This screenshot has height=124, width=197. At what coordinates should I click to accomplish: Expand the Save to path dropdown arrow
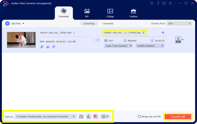tap(74, 116)
